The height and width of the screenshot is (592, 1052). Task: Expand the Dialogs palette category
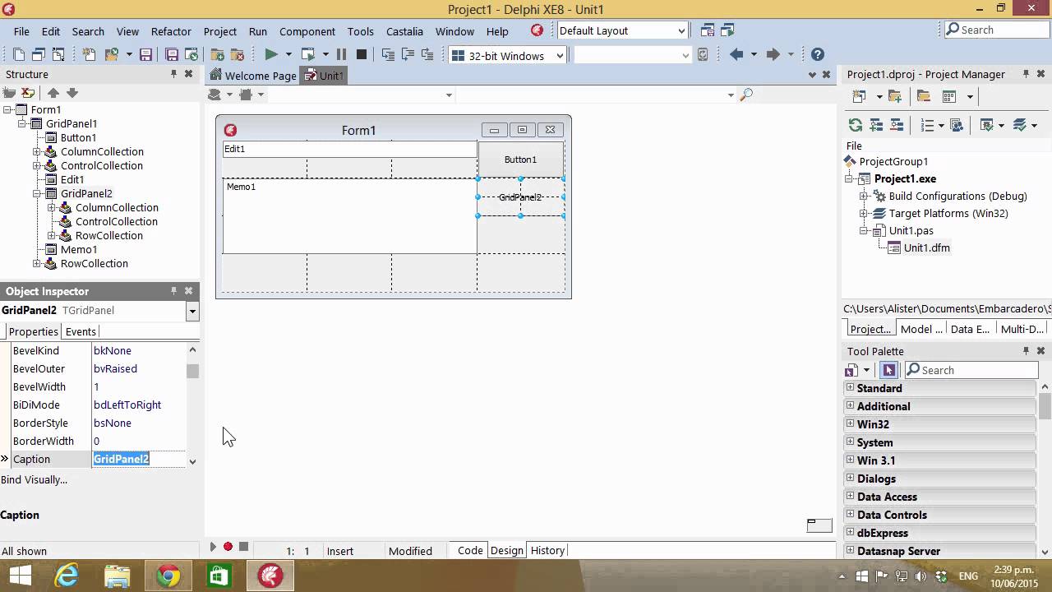tap(851, 479)
